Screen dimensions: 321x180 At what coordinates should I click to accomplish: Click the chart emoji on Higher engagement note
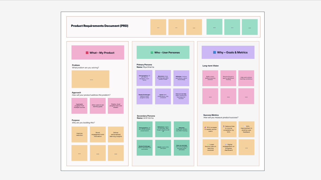[226, 144]
